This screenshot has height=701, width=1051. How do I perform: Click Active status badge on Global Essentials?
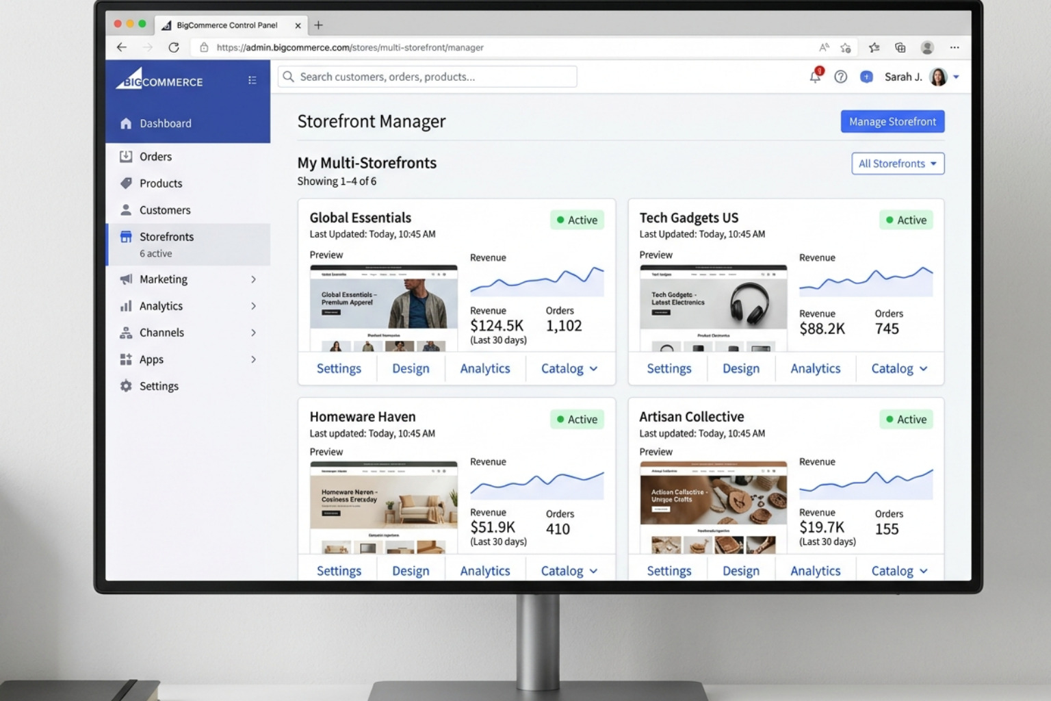[x=577, y=220]
